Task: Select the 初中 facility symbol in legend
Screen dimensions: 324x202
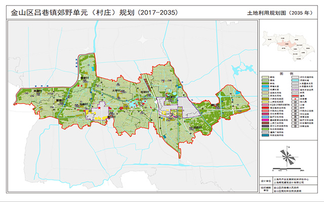Action: coord(295,108)
